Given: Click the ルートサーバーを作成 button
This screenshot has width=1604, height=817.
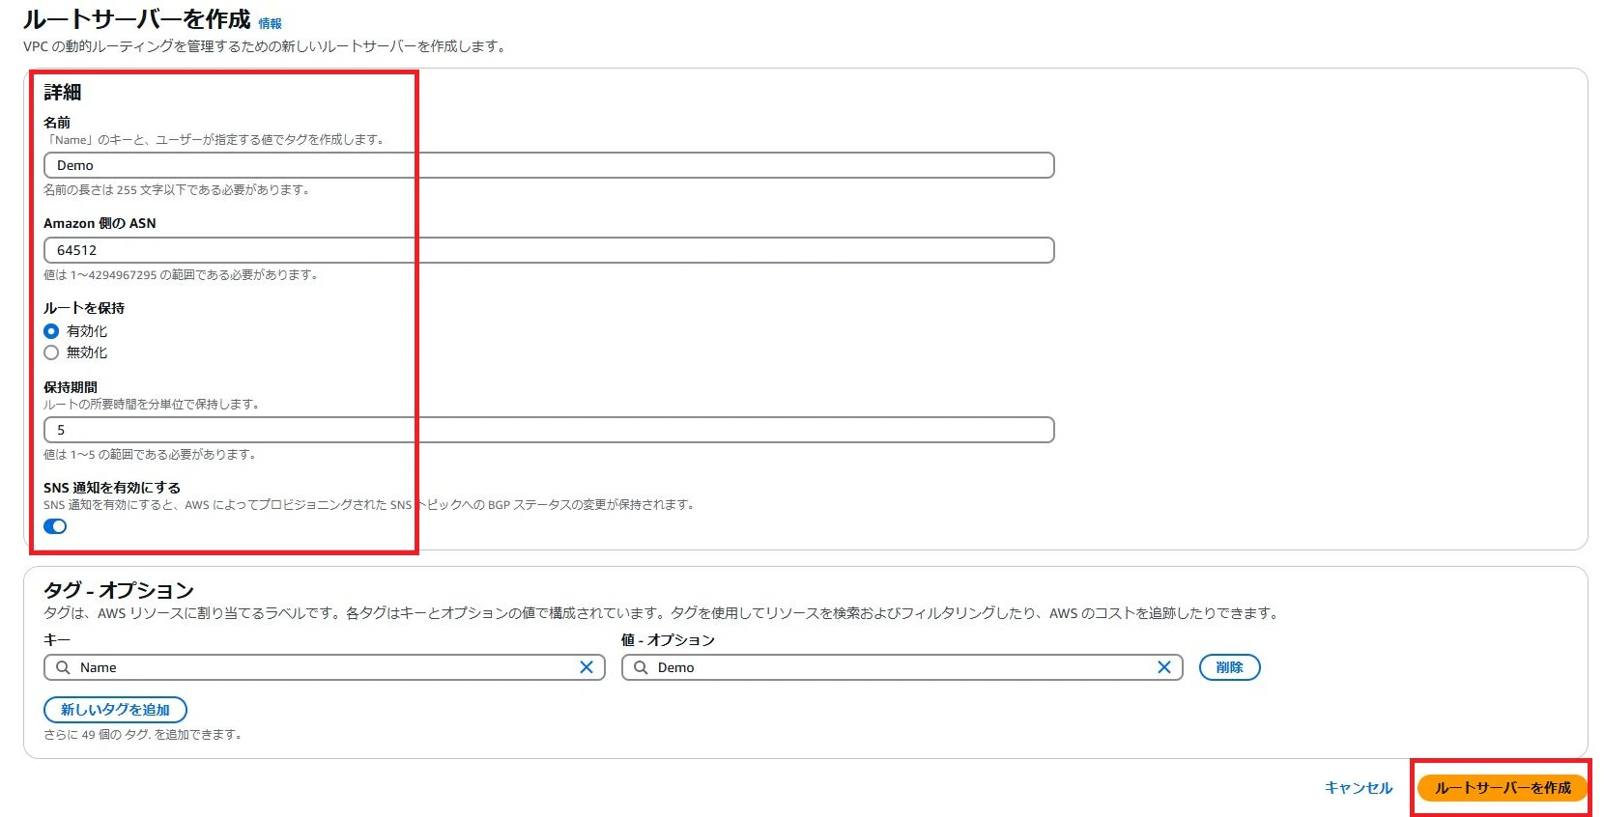Looking at the screenshot, I should 1503,788.
